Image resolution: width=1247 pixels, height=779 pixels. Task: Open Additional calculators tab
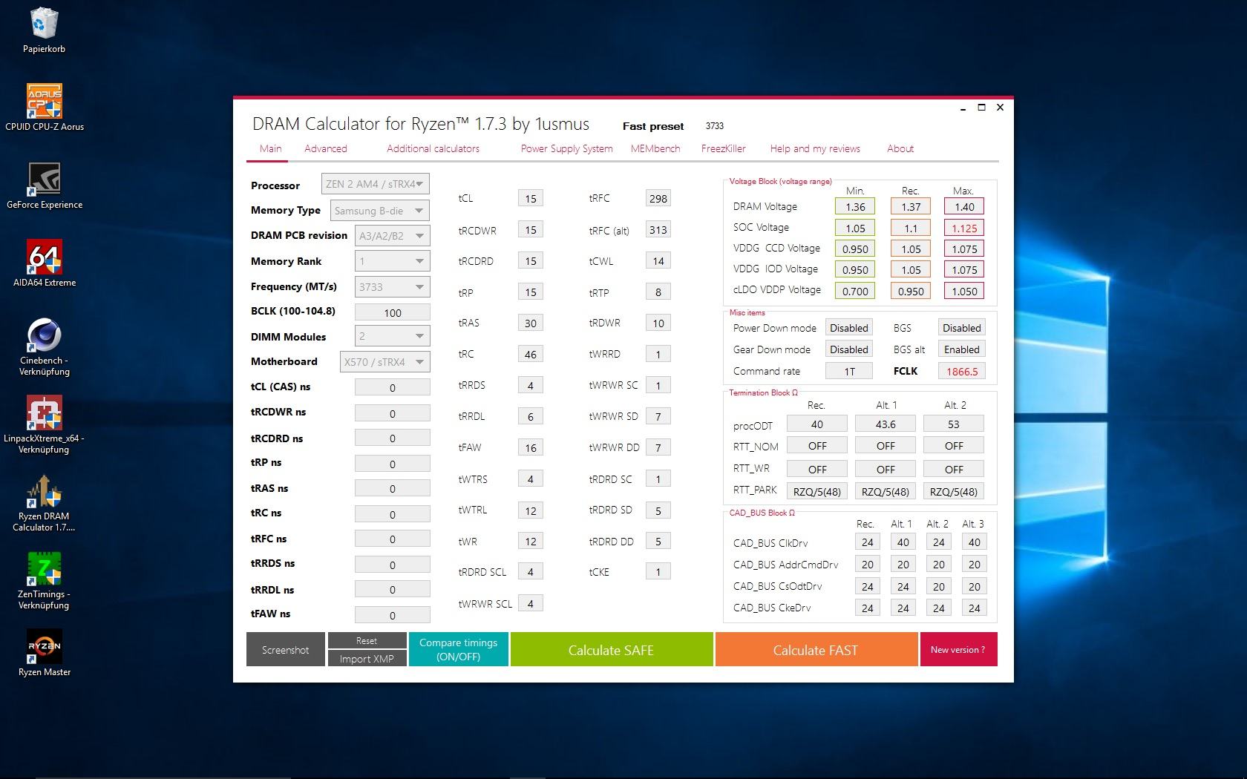click(x=433, y=148)
